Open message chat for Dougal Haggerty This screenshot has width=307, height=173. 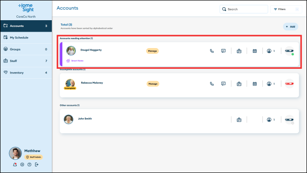223,51
